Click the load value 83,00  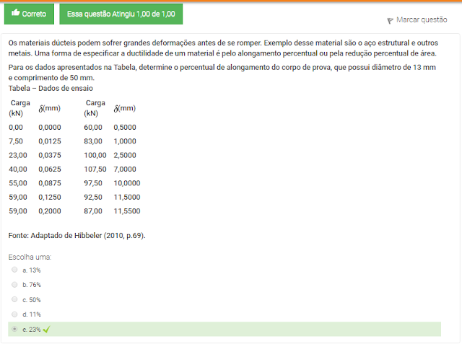click(x=93, y=141)
